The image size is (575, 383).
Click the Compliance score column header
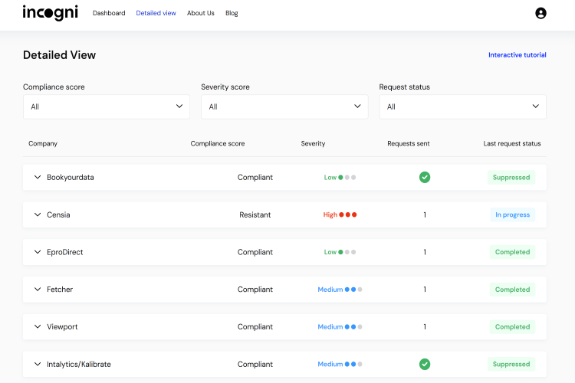(x=218, y=144)
